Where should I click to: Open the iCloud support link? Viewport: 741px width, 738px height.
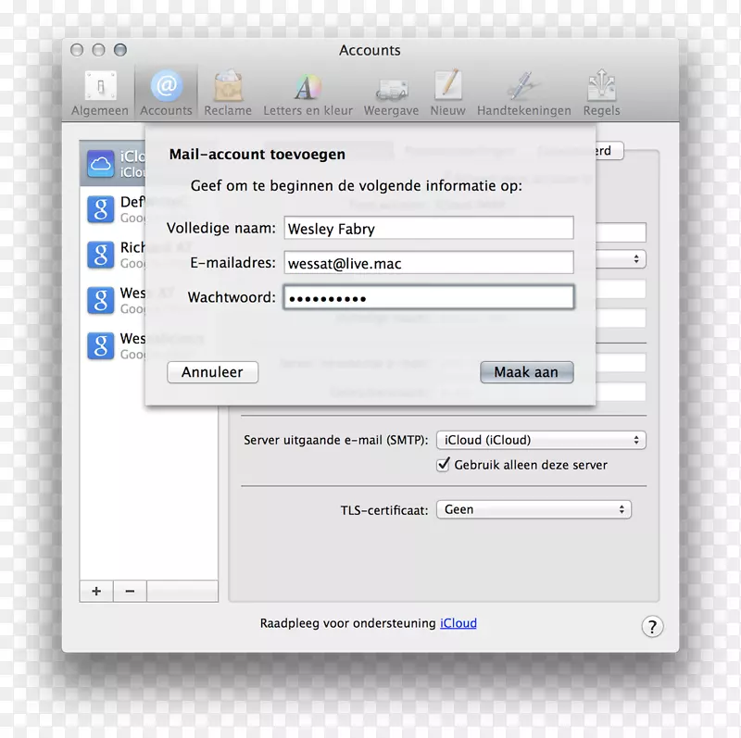458,622
